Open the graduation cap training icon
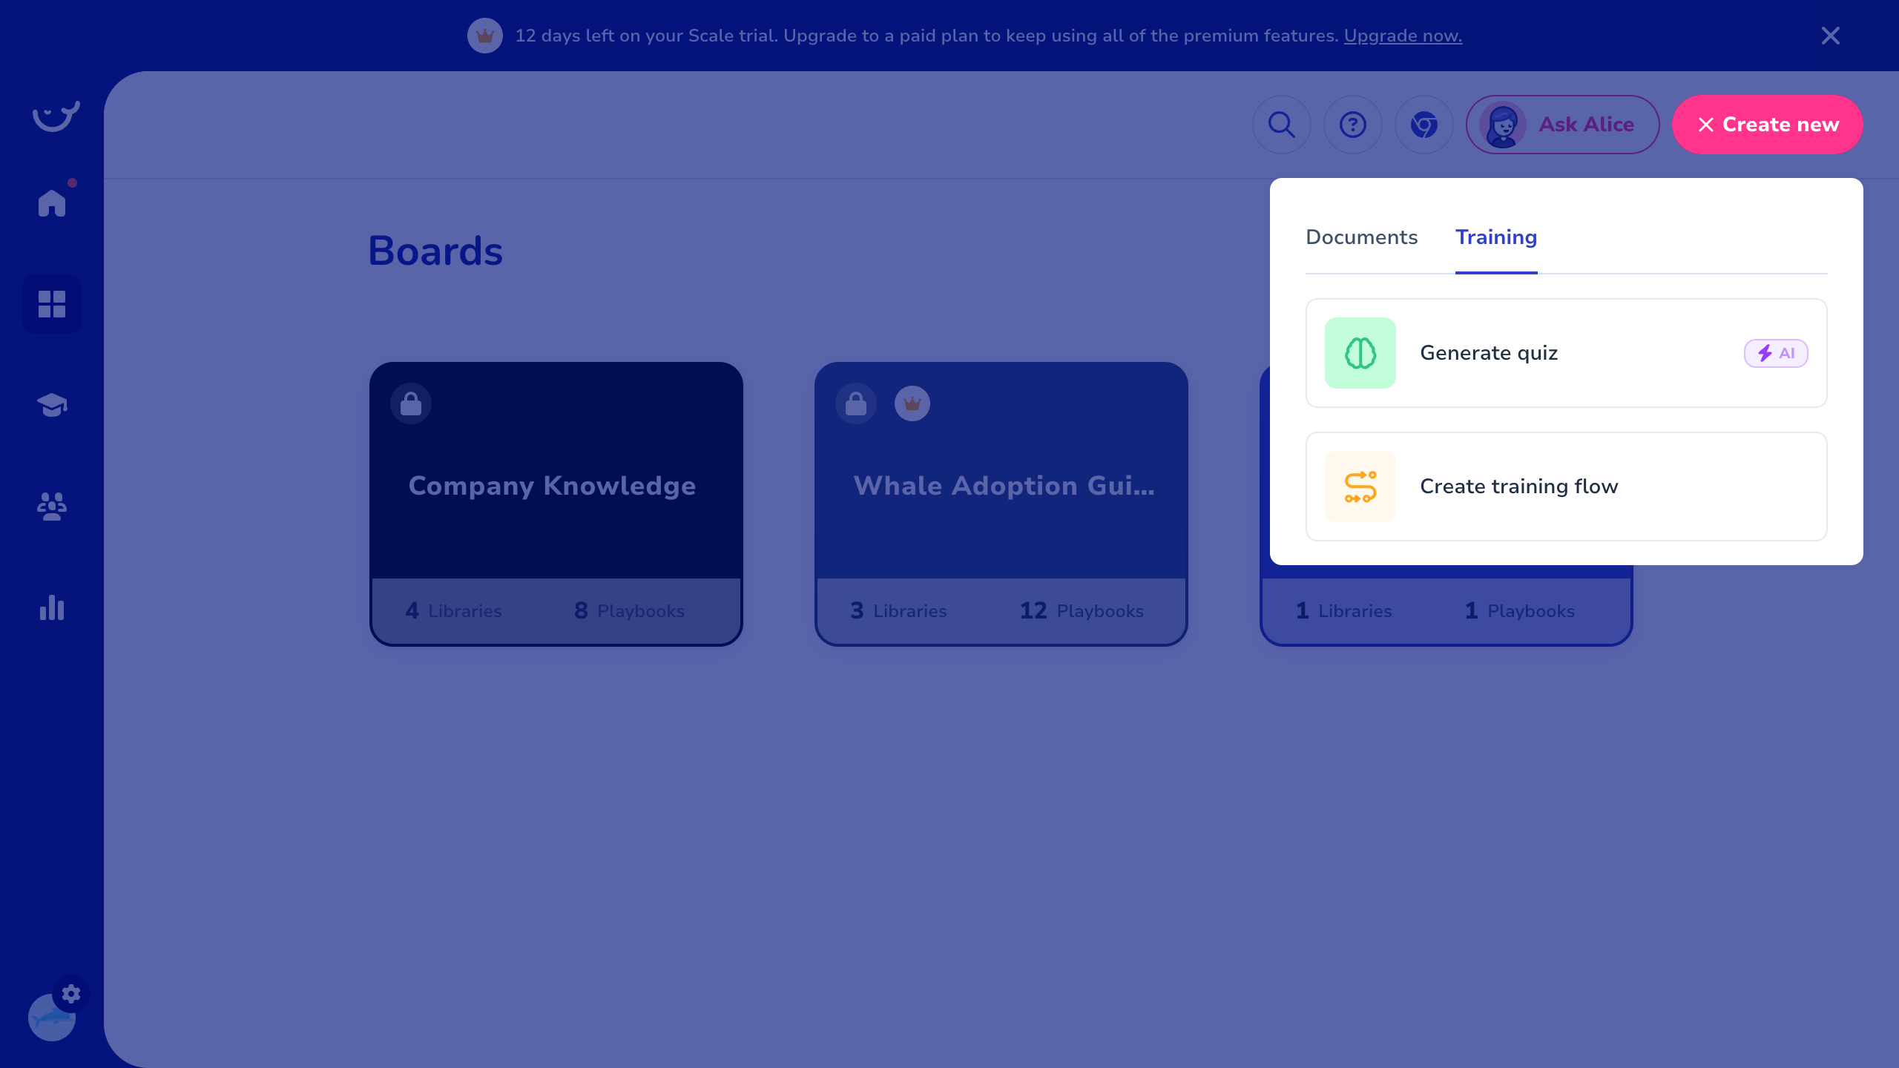 click(52, 405)
